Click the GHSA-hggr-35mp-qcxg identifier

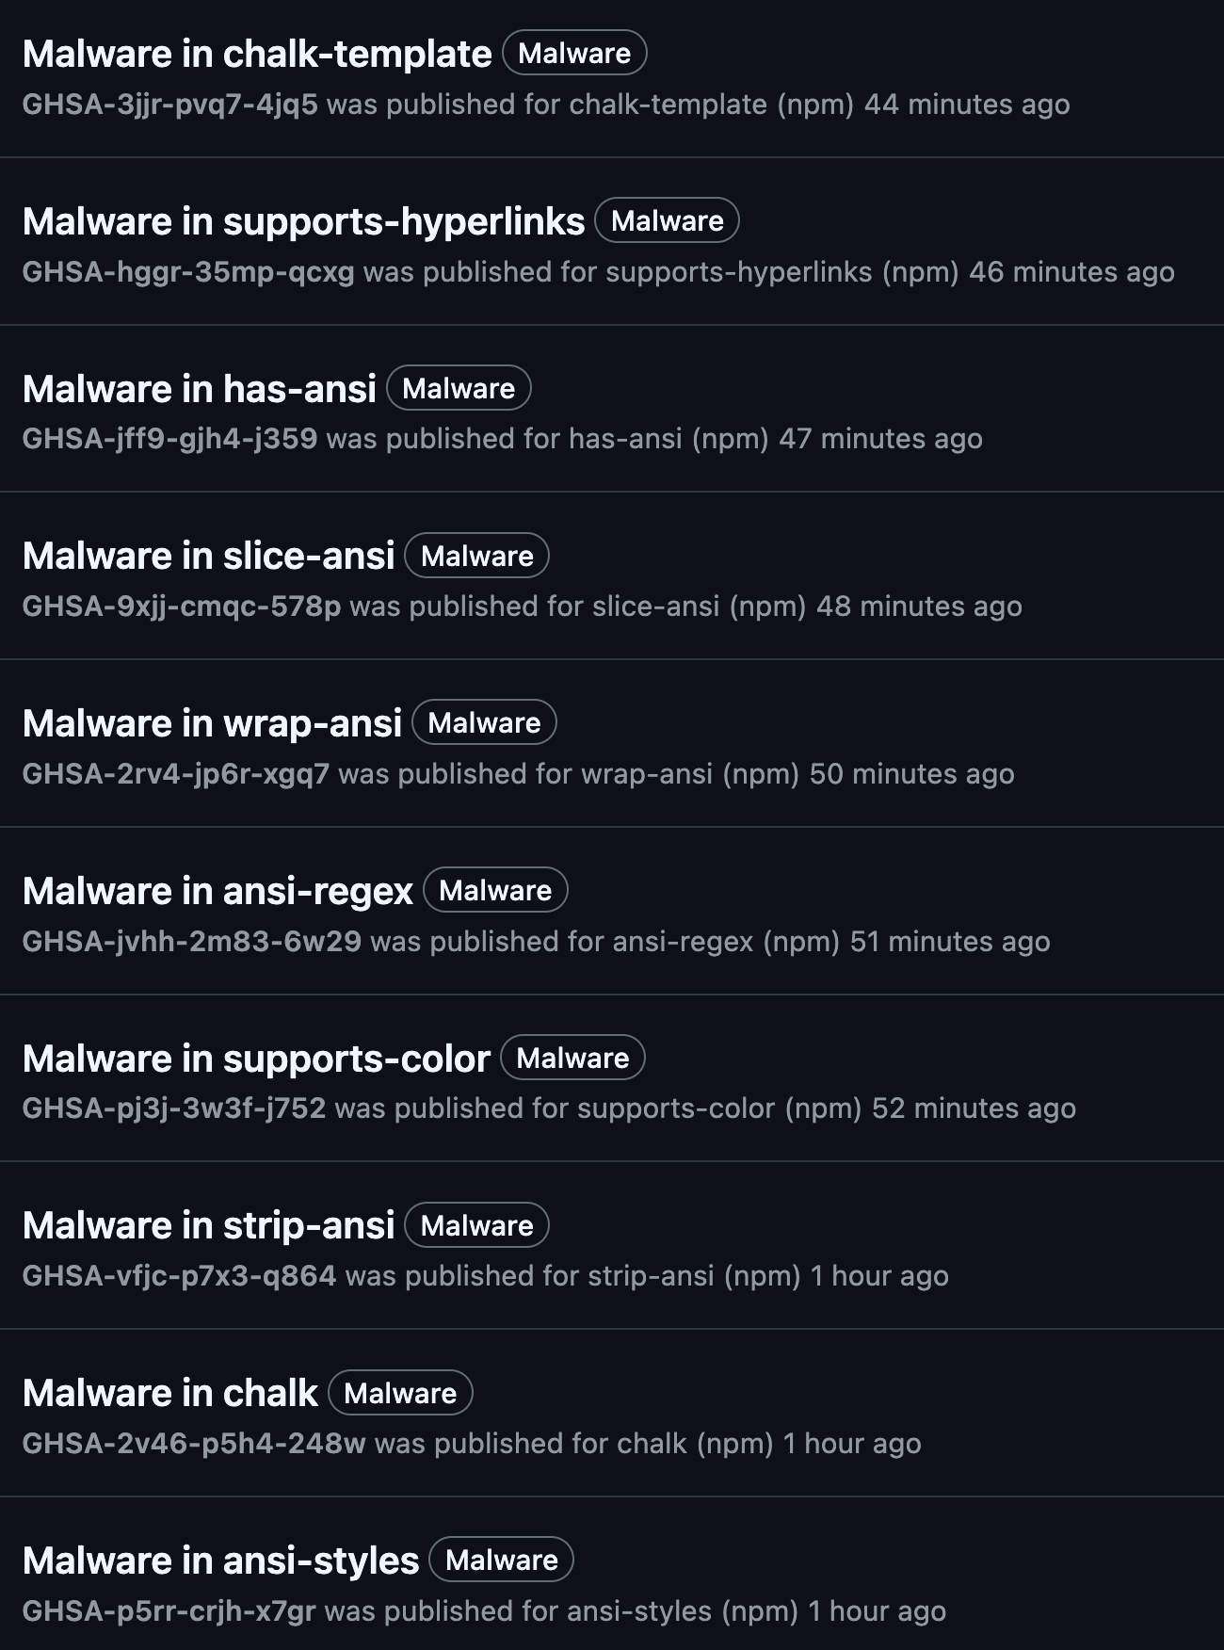186,271
